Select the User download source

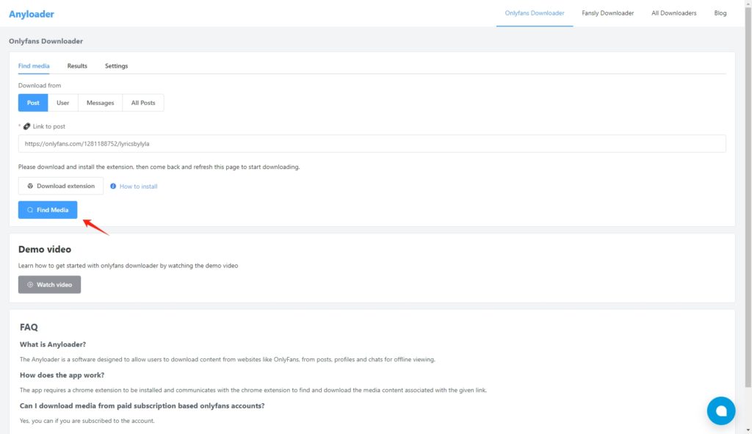coord(63,103)
